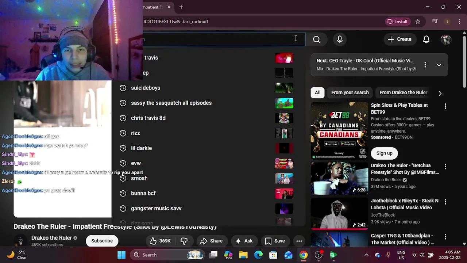The height and width of the screenshot is (263, 467).
Task: Like the video with 369K likes
Action: (x=160, y=241)
